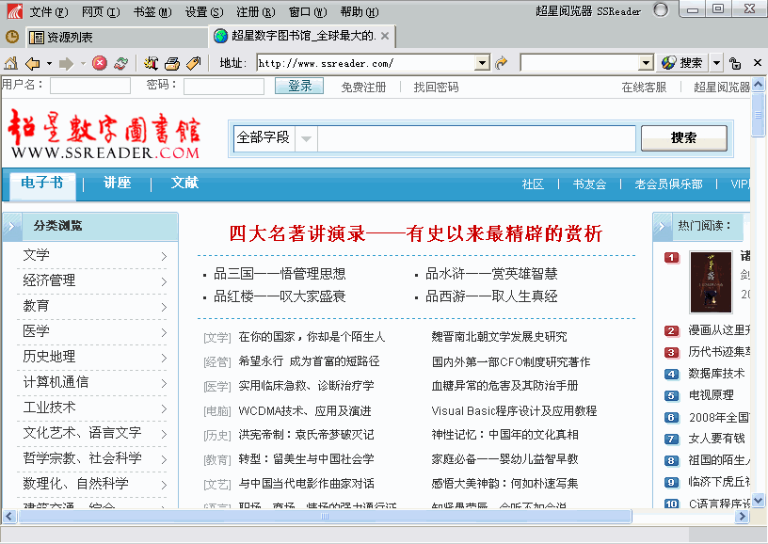768x544 pixels.
Task: Click the horizontal scrollbar left arrow
Action: coord(9,516)
